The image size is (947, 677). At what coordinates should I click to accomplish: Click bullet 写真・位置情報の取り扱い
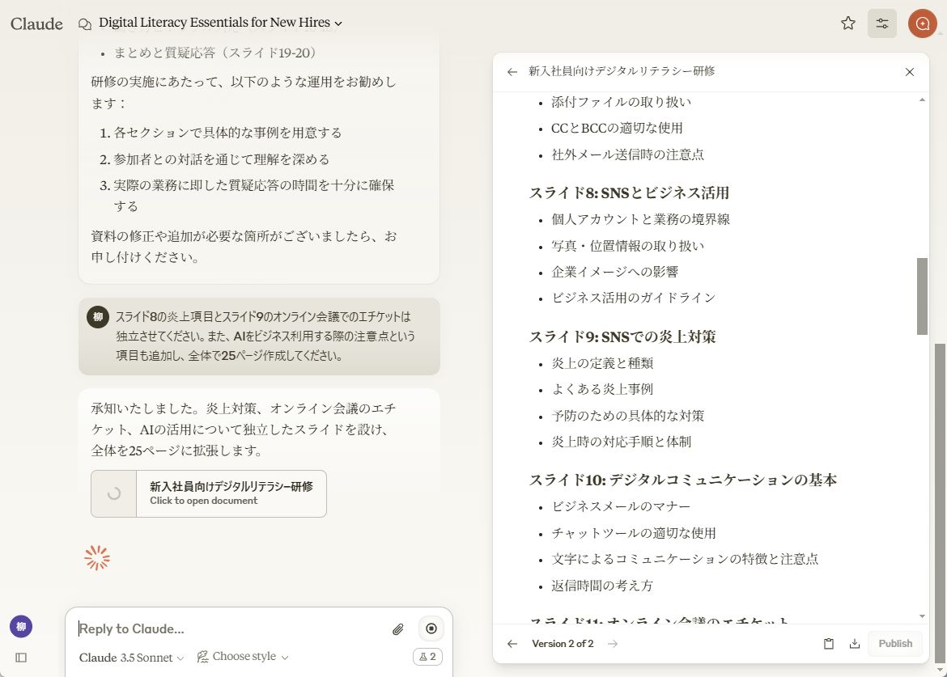(627, 246)
